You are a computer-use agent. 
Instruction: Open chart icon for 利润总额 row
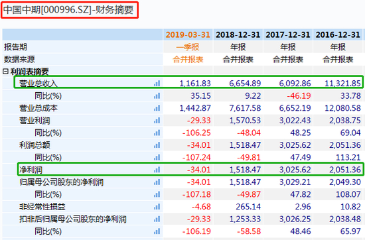click(x=157, y=145)
